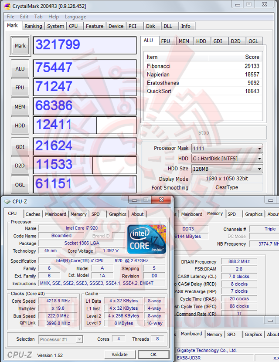This screenshot has height=362, width=279.
Task: Click the Stop button
Action: pyautogui.click(x=204, y=132)
